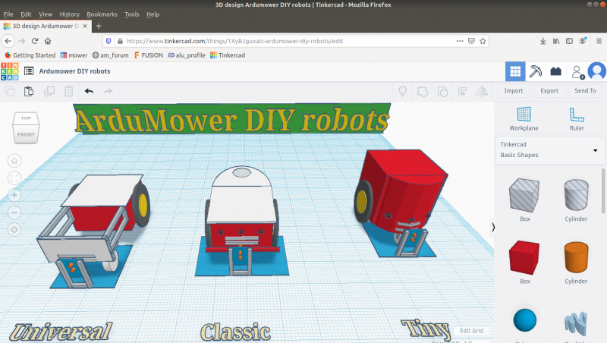Click the Edit Grid button
The image size is (607, 343).
(x=471, y=331)
